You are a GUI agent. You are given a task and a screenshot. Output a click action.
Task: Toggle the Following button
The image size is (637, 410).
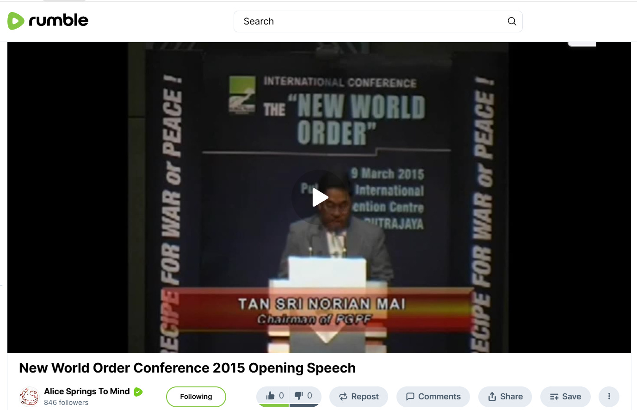[196, 397]
